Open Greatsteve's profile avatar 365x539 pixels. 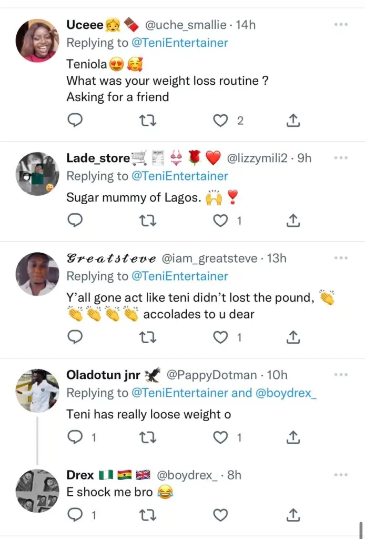click(37, 274)
